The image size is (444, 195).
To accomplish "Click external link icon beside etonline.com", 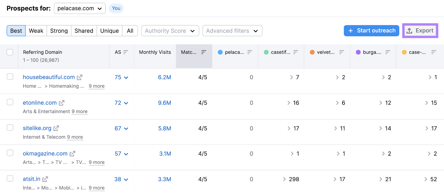I will coord(62,103).
